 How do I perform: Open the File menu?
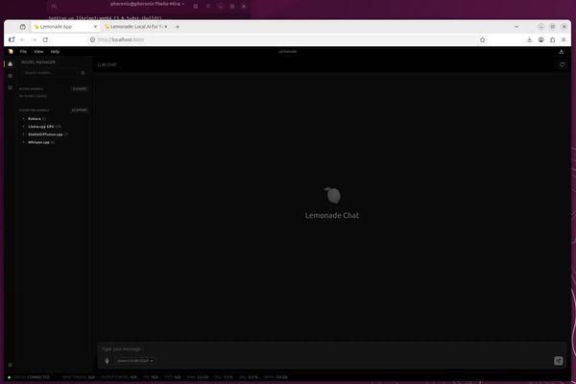[x=23, y=52]
